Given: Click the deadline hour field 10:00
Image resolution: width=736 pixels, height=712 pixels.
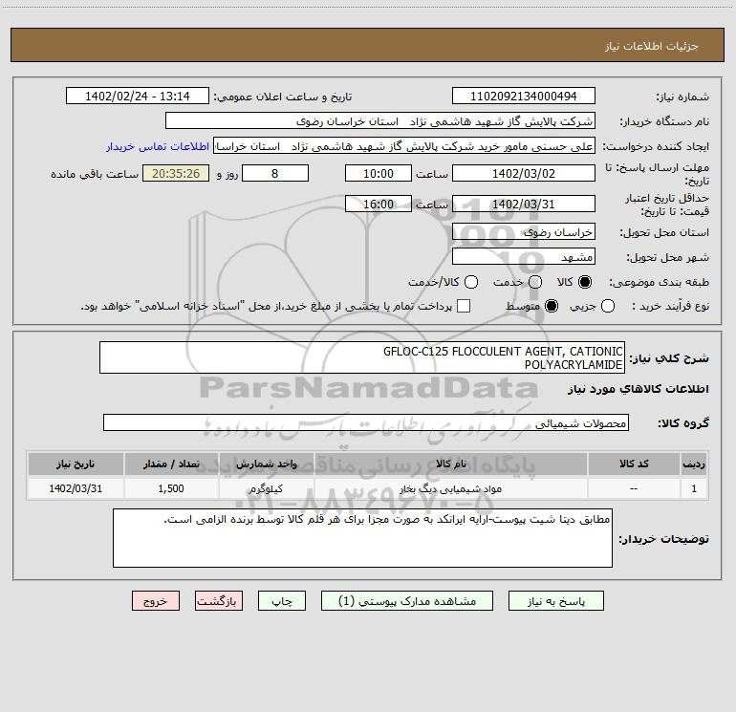Looking at the screenshot, I should point(379,173).
